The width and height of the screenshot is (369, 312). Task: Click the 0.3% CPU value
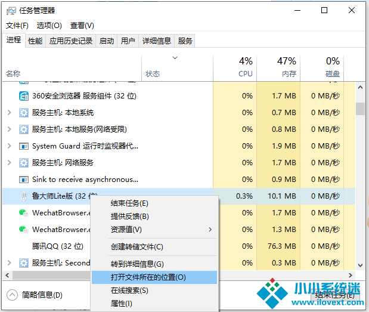[x=244, y=196]
